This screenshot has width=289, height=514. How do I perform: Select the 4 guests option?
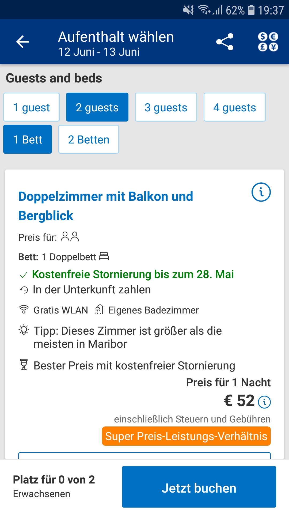pyautogui.click(x=235, y=107)
